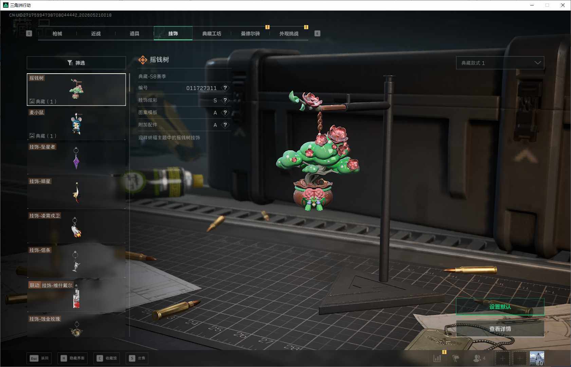Image resolution: width=571 pixels, height=367 pixels.
Task: Select the 挂饰-信条 charm
Action: tap(76, 262)
